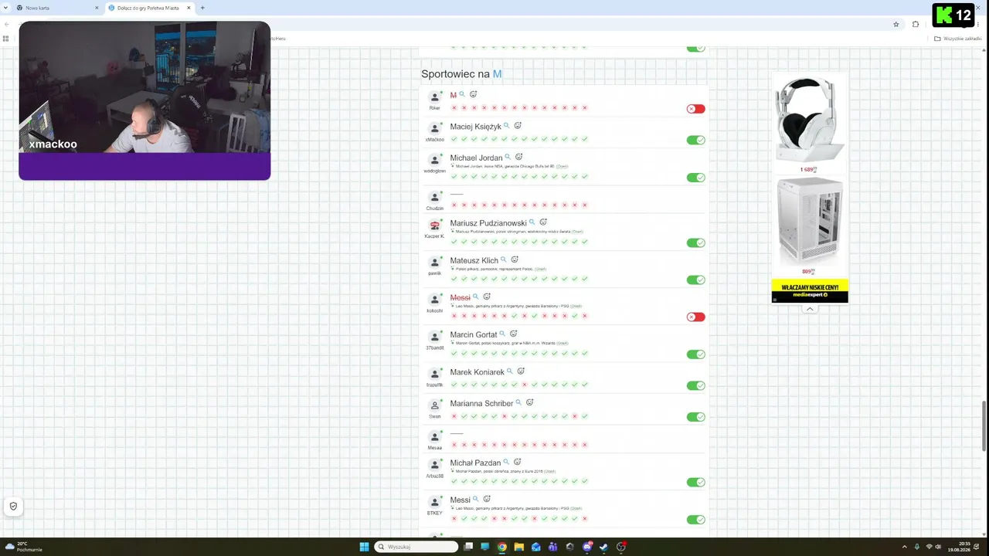The height and width of the screenshot is (556, 989).
Task: Toggle the switch for Marcin Gortat
Action: pos(696,354)
